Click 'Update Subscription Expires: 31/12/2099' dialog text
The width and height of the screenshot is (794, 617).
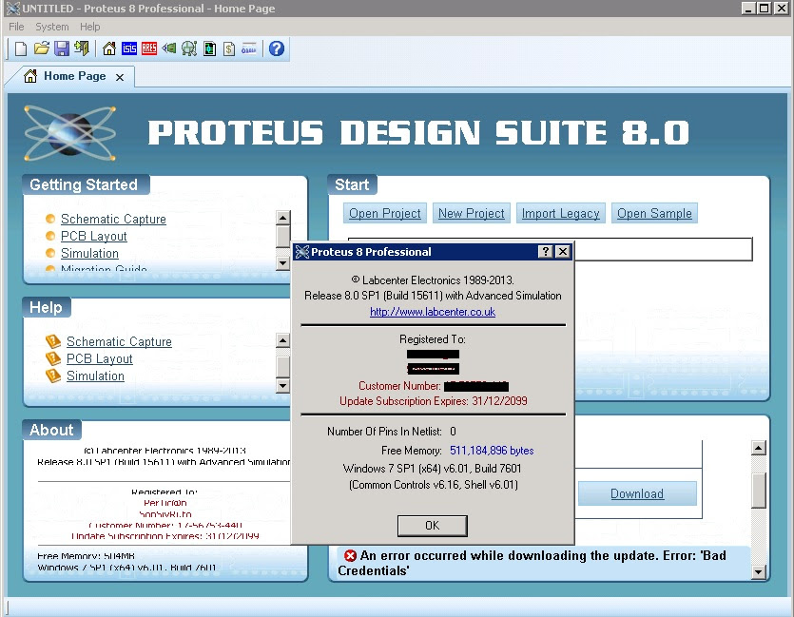(433, 401)
